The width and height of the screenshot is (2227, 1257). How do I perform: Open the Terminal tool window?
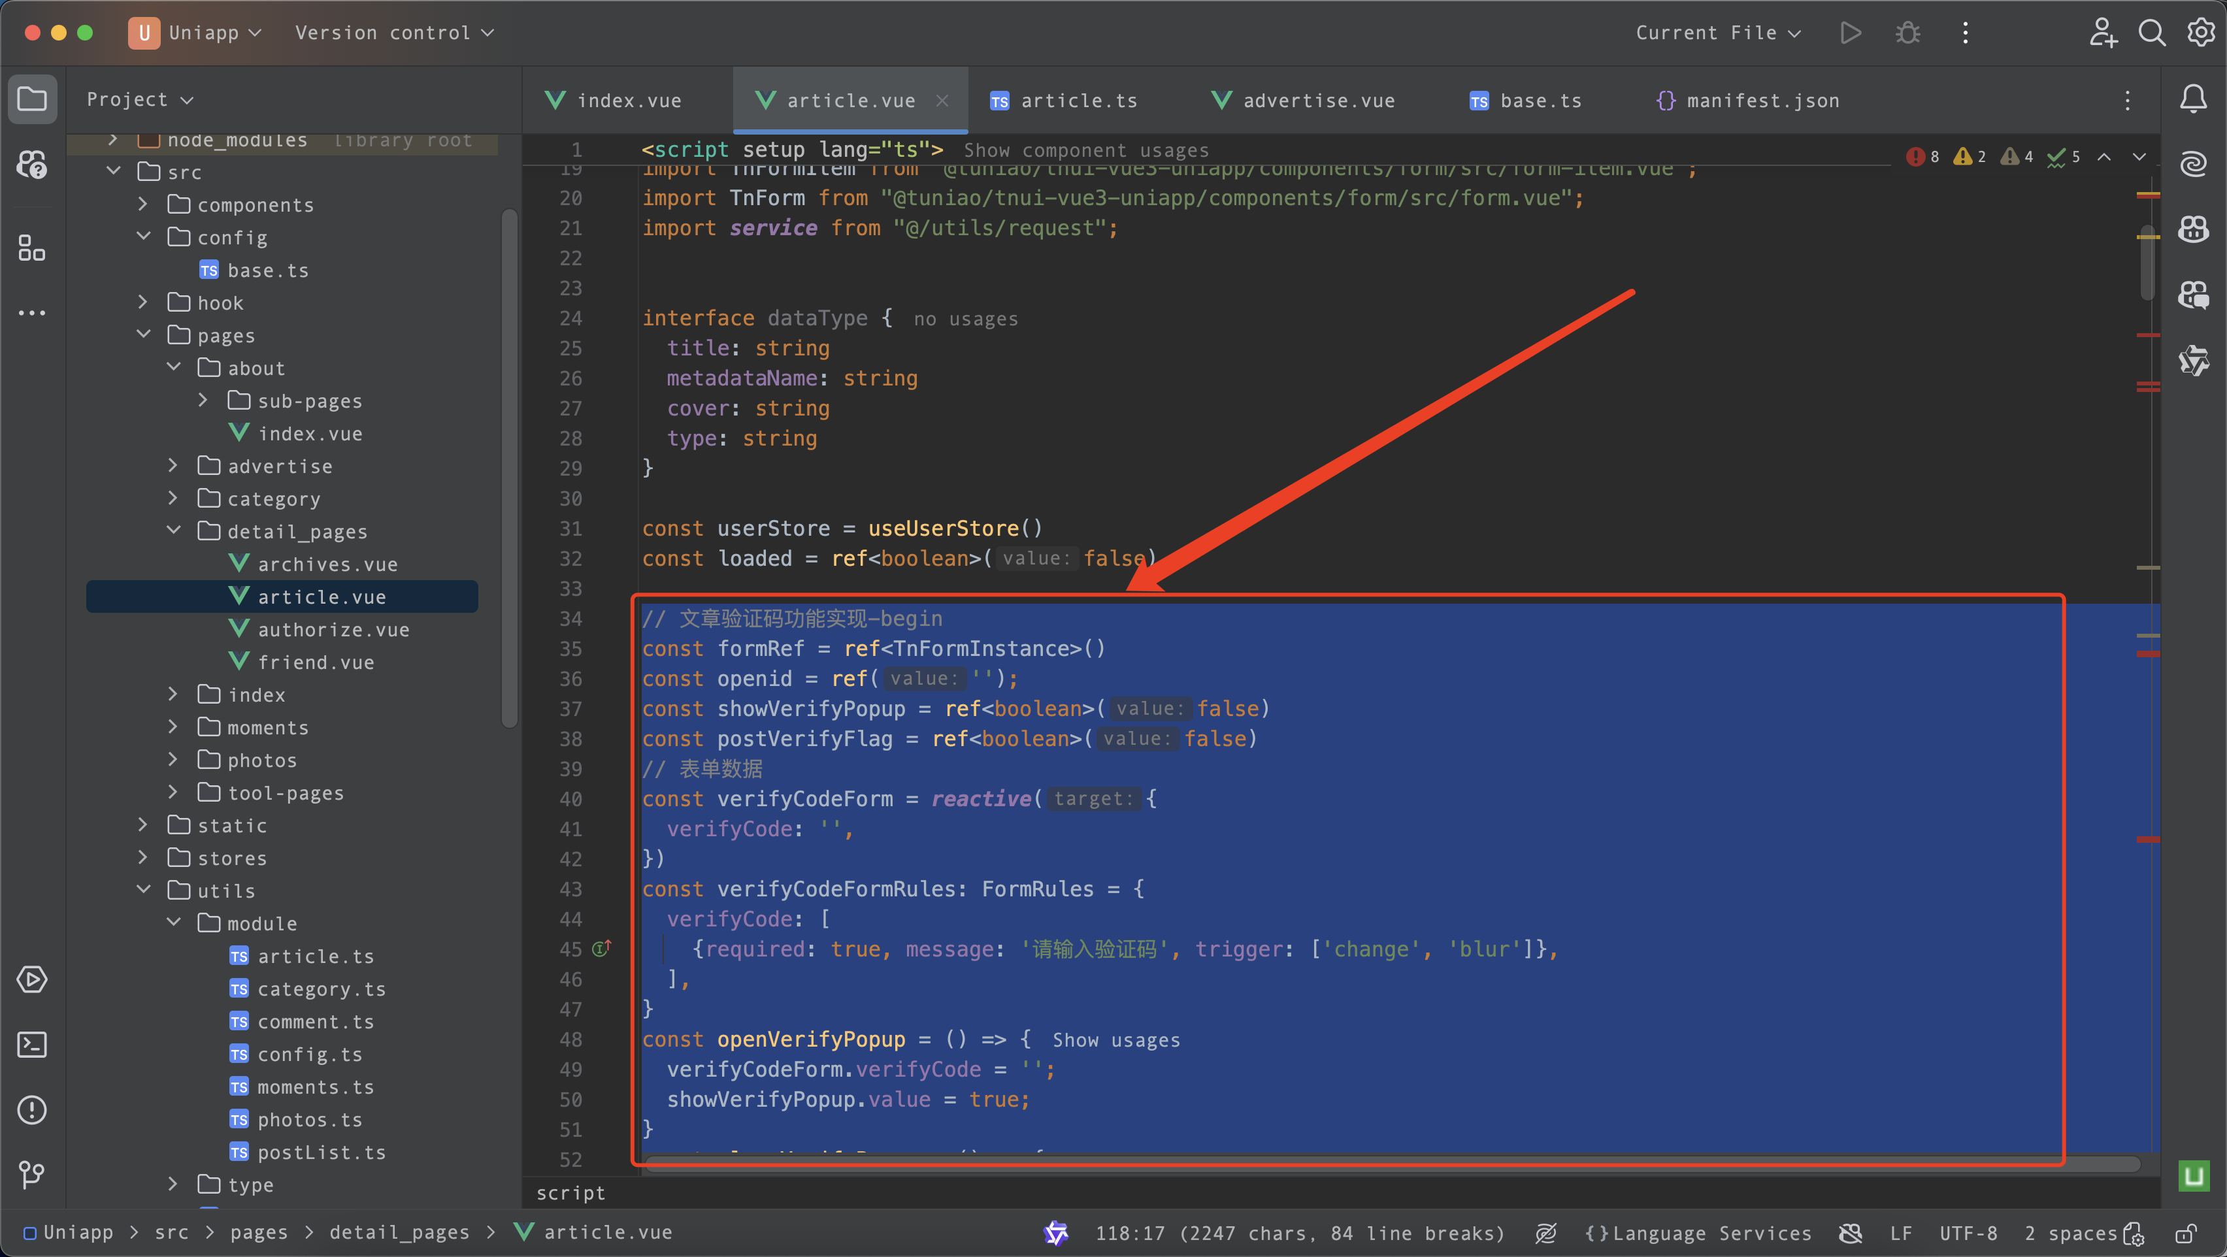(x=32, y=1044)
